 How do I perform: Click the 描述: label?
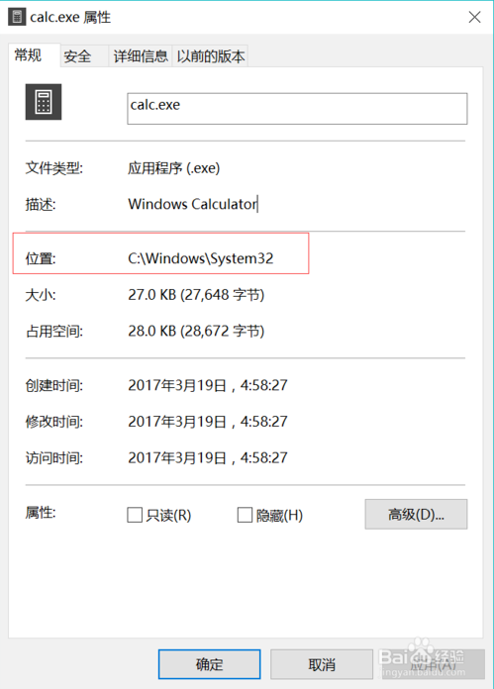(41, 204)
